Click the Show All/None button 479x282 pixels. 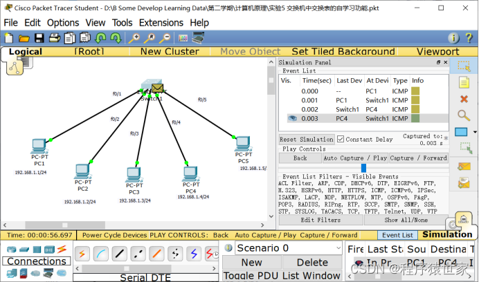pos(406,220)
